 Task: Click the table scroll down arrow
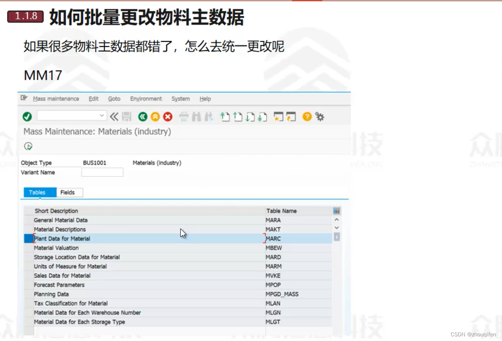point(337,228)
